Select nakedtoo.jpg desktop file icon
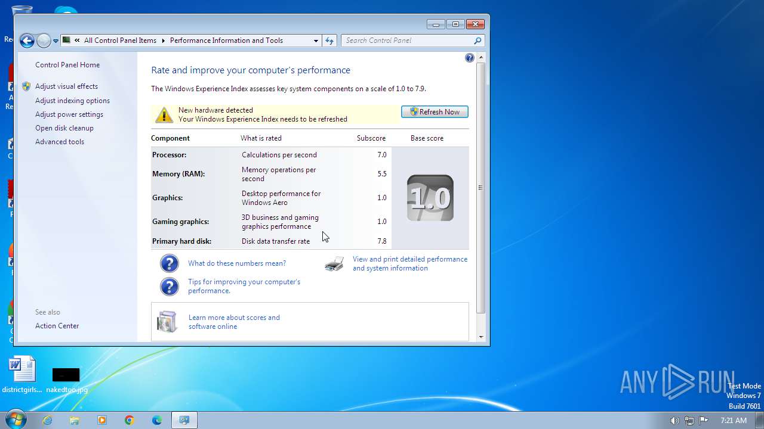The height and width of the screenshot is (429, 764). coord(66,380)
